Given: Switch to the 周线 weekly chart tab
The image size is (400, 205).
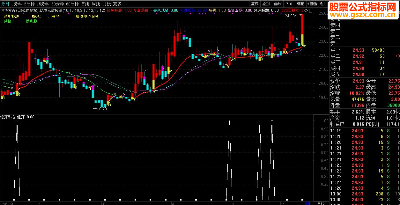Looking at the screenshot, I should point(96,4).
